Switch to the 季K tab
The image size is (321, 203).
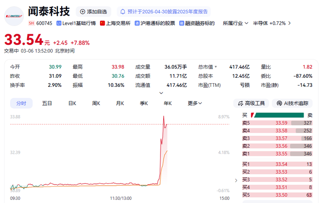144,103
